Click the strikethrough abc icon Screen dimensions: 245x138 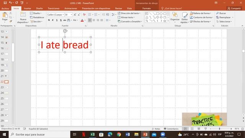[65, 20]
